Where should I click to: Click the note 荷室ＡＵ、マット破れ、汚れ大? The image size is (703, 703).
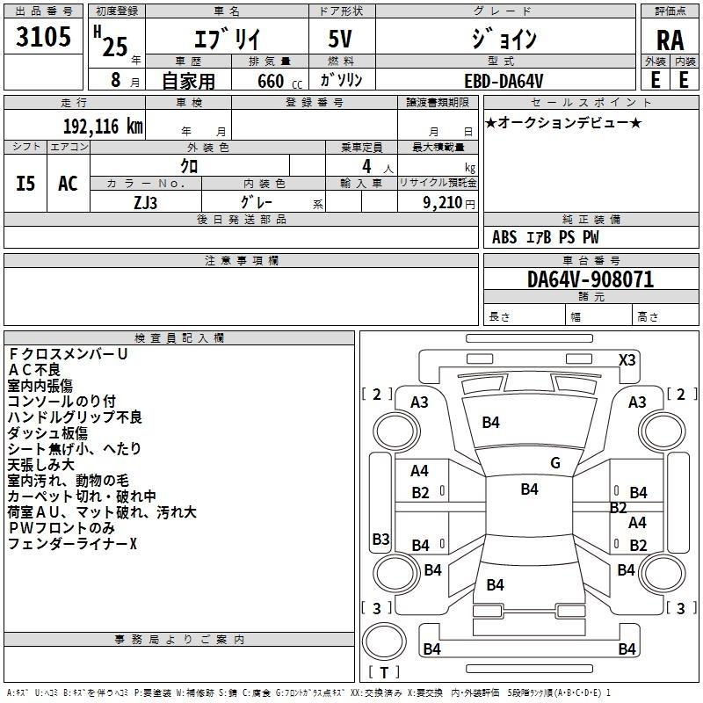coord(102,511)
